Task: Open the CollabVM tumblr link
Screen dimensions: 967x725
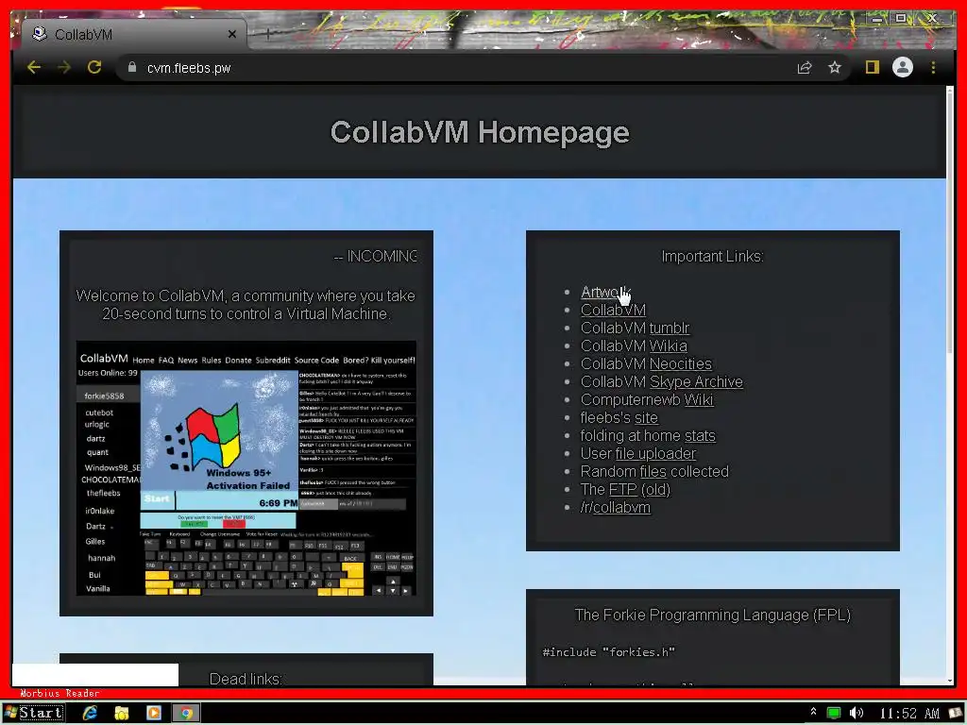Action: coord(670,328)
